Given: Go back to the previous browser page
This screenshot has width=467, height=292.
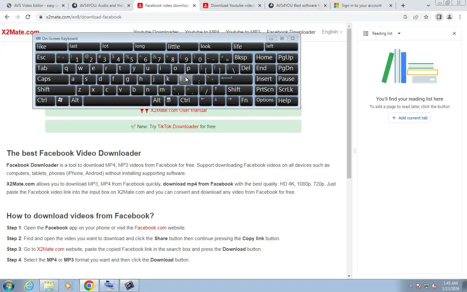Looking at the screenshot, I should (7, 17).
